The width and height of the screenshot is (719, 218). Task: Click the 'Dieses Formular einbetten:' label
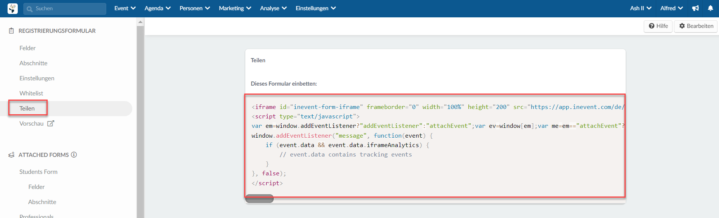click(284, 84)
